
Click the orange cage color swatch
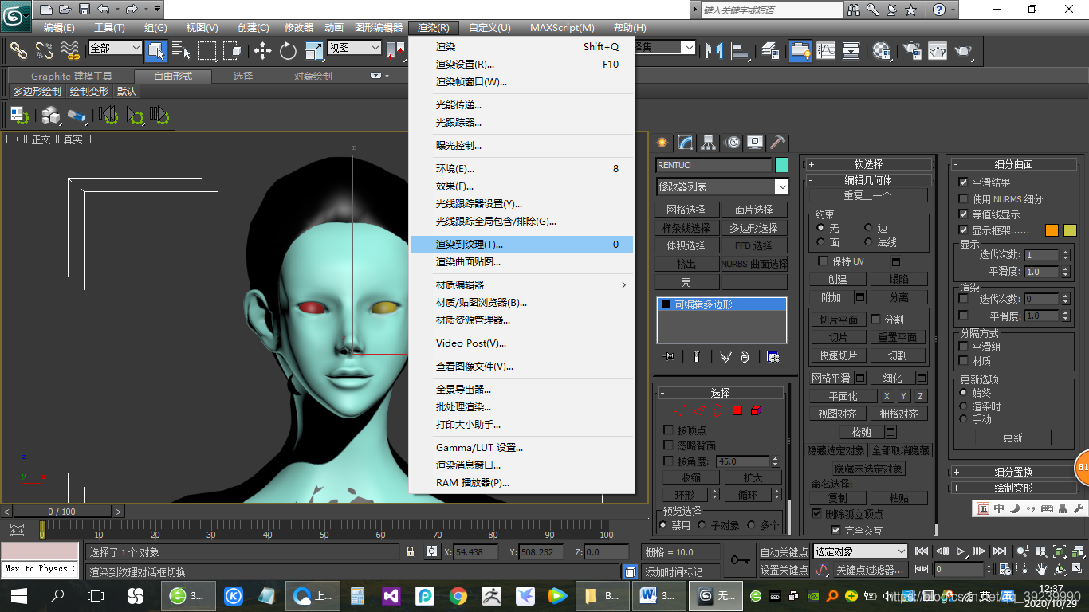[x=1052, y=230]
